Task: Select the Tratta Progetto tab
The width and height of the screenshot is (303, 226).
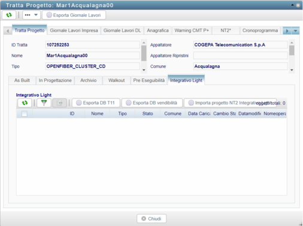Action: pos(29,30)
